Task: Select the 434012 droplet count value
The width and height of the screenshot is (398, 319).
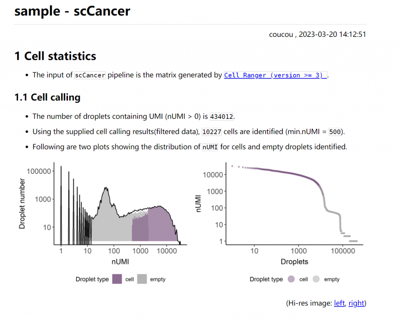Action: click(221, 116)
